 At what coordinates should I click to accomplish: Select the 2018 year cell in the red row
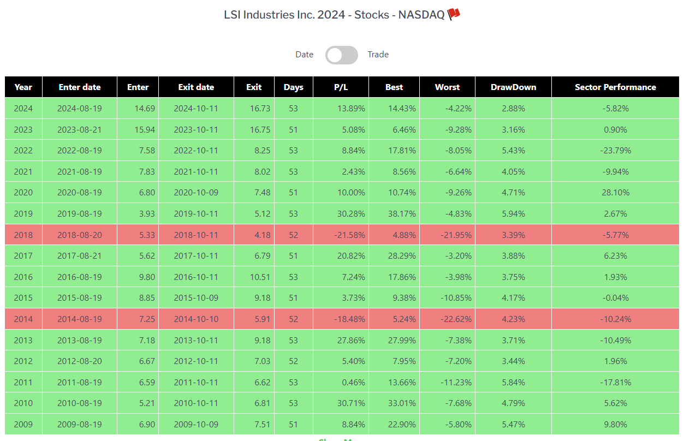(23, 235)
